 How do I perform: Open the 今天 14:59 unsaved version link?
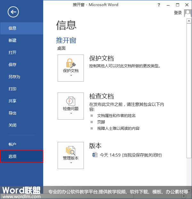tap(131, 155)
